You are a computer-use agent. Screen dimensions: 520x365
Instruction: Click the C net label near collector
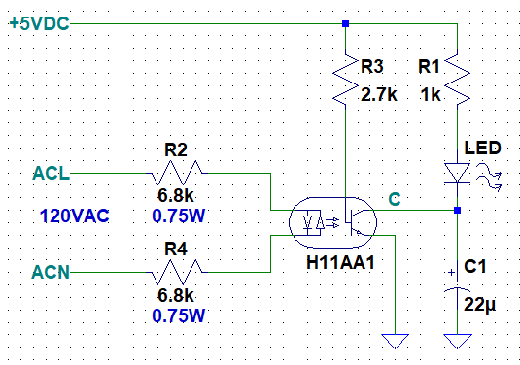pos(395,199)
